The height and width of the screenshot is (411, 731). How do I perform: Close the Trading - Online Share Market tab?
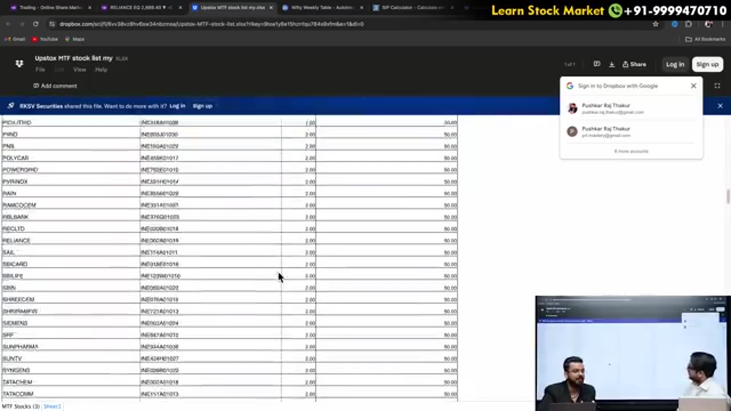(90, 7)
